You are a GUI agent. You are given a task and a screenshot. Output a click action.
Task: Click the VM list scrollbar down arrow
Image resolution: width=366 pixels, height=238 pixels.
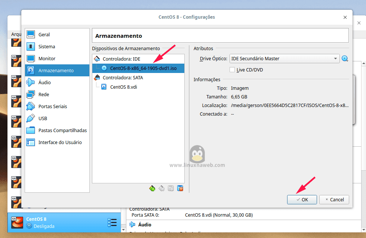click(x=123, y=230)
